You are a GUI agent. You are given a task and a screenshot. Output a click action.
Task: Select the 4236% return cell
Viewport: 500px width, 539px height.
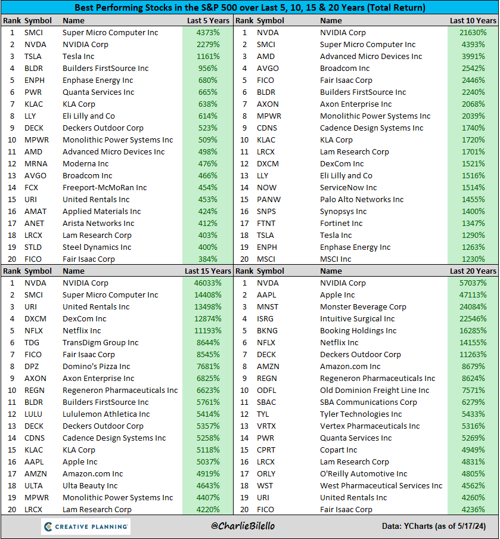(x=473, y=509)
